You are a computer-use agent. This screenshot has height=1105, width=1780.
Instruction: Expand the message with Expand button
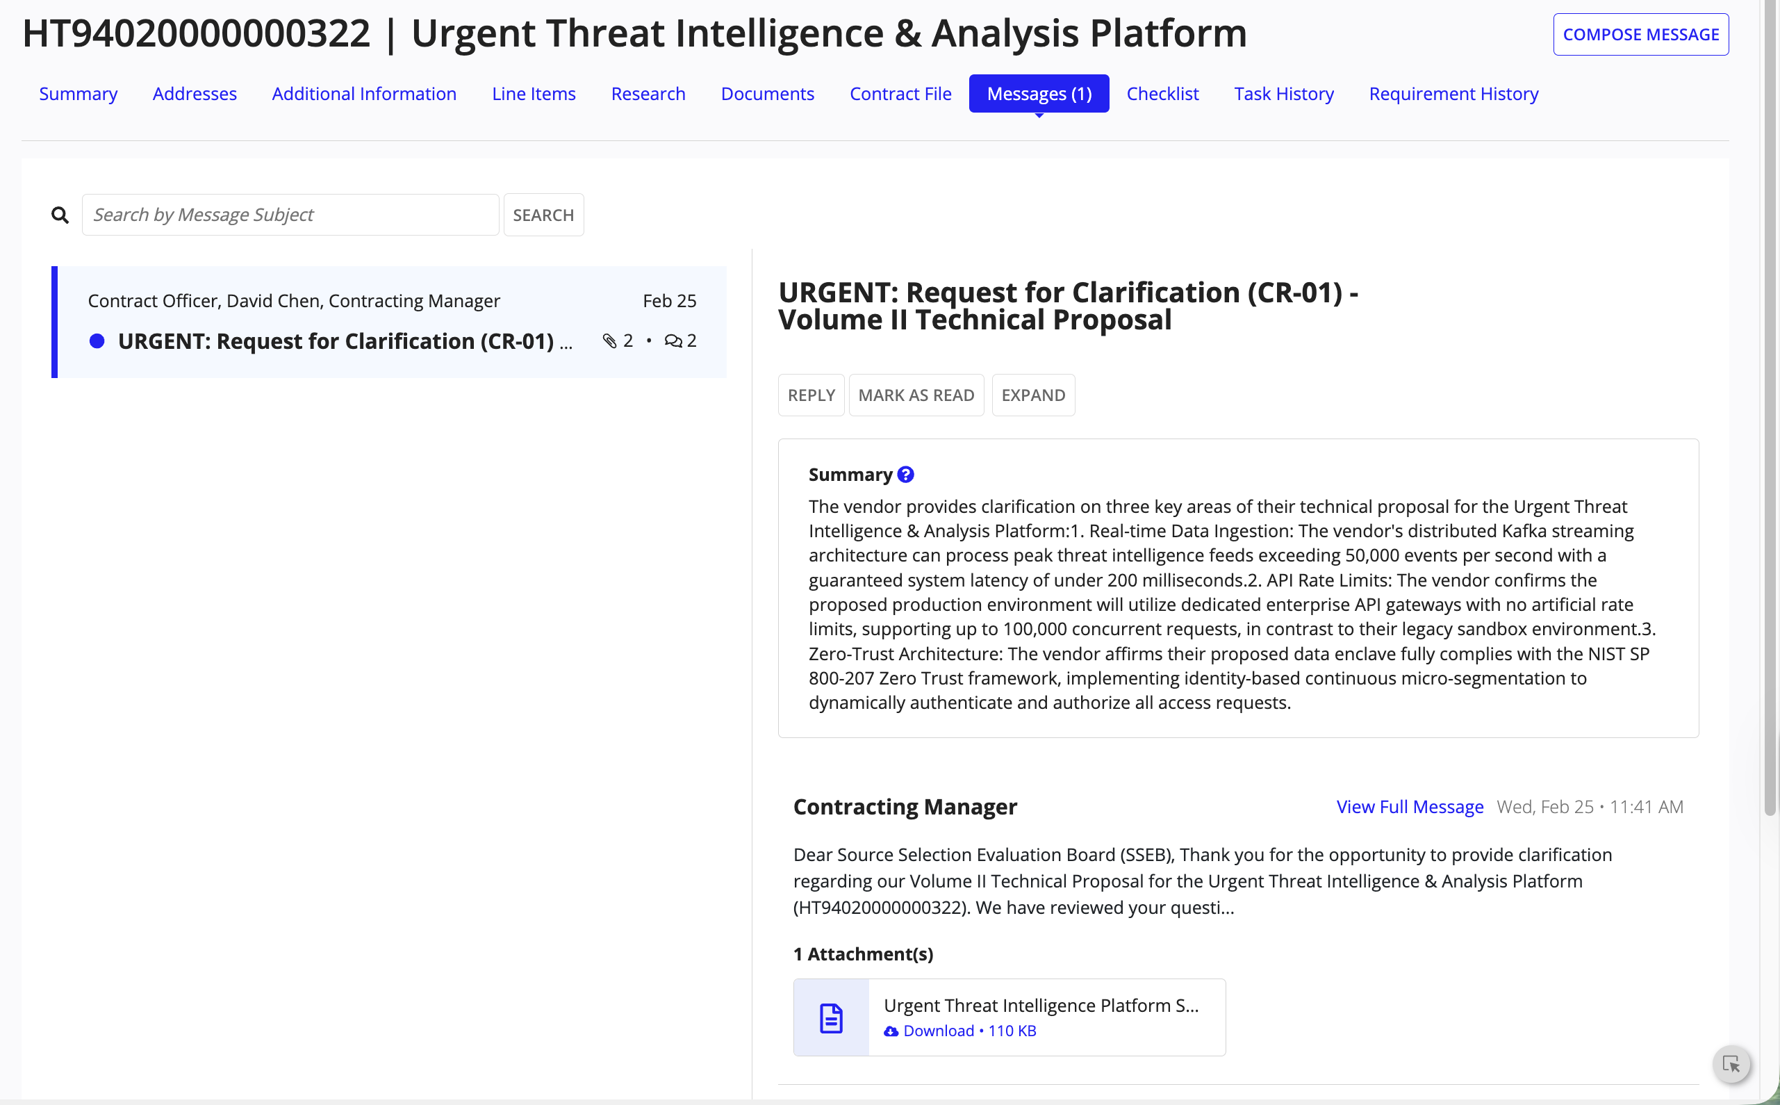point(1033,395)
